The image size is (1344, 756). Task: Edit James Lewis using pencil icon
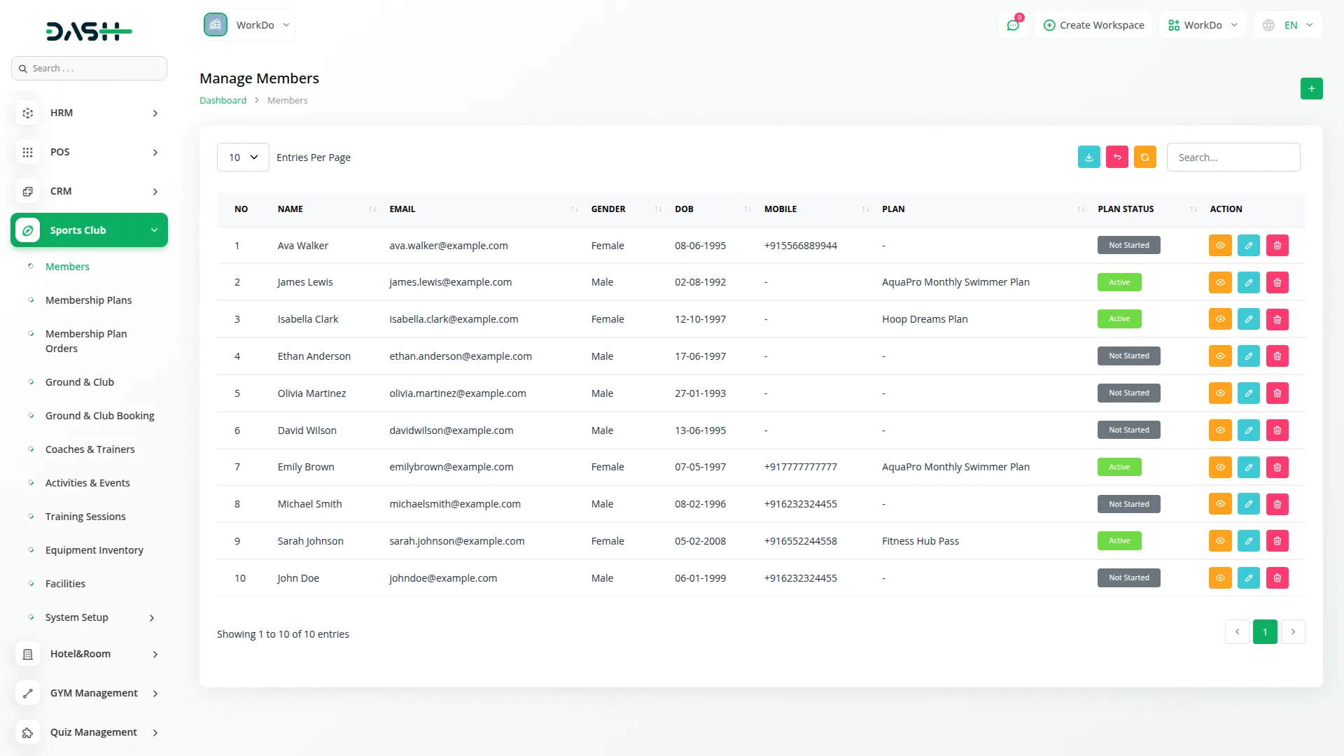pos(1248,283)
